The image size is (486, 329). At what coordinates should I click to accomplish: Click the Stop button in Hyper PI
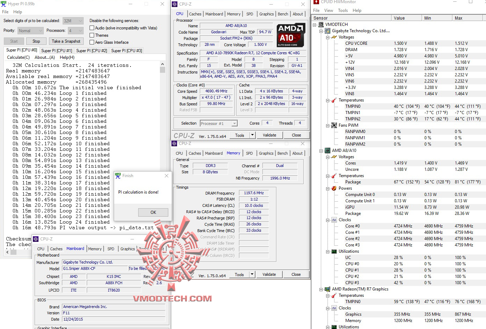click(36, 41)
